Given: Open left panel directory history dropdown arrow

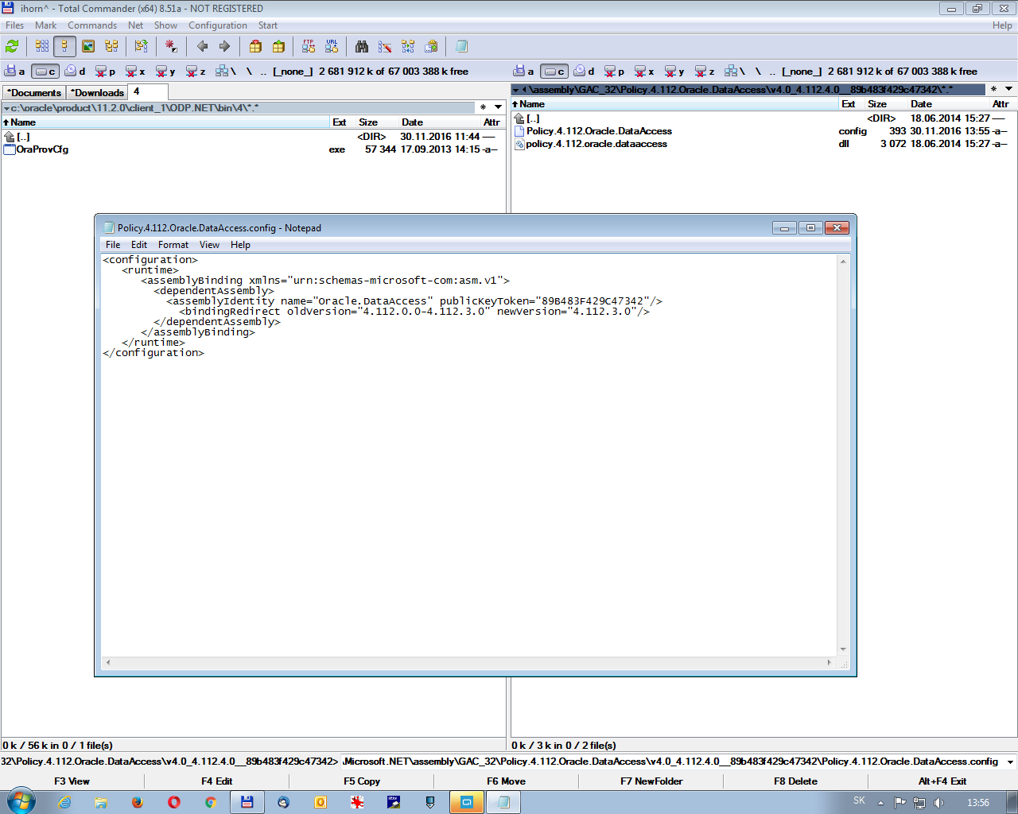Looking at the screenshot, I should tap(499, 107).
